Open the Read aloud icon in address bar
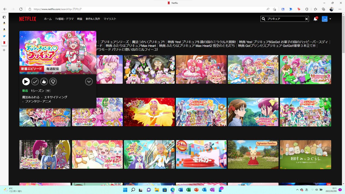Screen dimensions: 345x194 pos(268,9)
